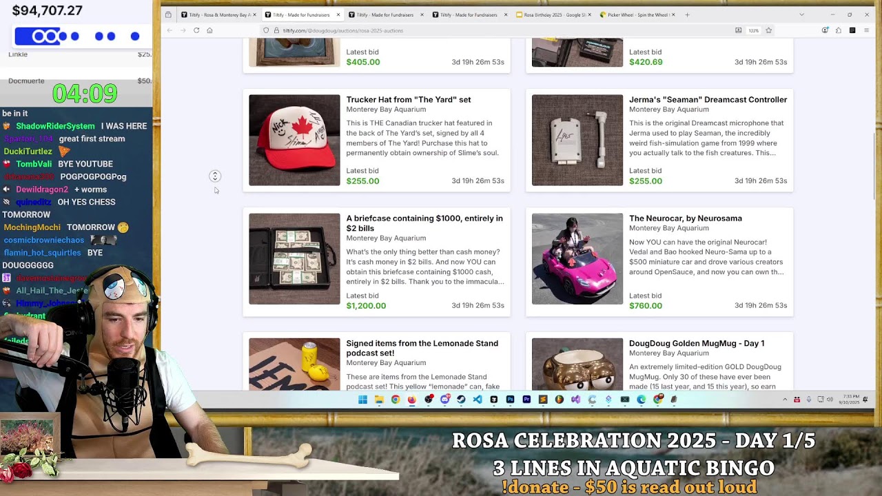Click the browser back arrow

(x=170, y=30)
